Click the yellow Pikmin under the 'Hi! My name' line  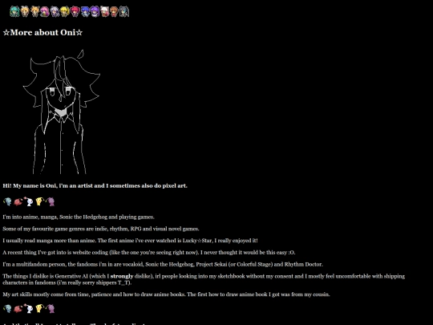39,201
